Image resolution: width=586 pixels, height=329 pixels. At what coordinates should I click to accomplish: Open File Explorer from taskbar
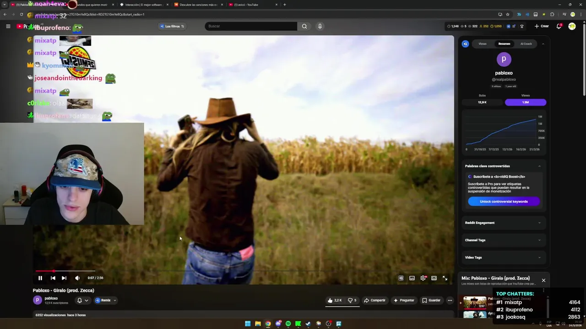coord(258,324)
